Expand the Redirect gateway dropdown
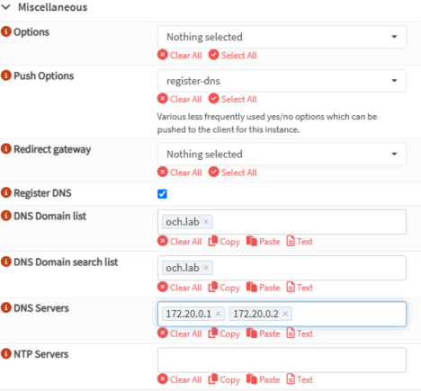Screen dimensions: 421x391 (x=282, y=154)
